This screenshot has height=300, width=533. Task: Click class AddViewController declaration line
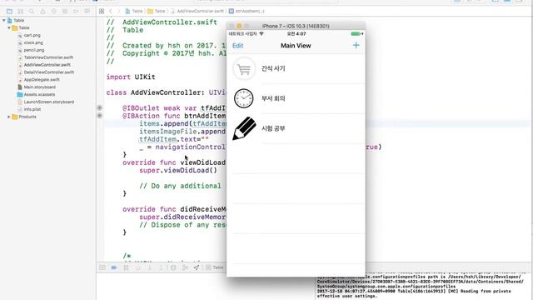point(167,92)
